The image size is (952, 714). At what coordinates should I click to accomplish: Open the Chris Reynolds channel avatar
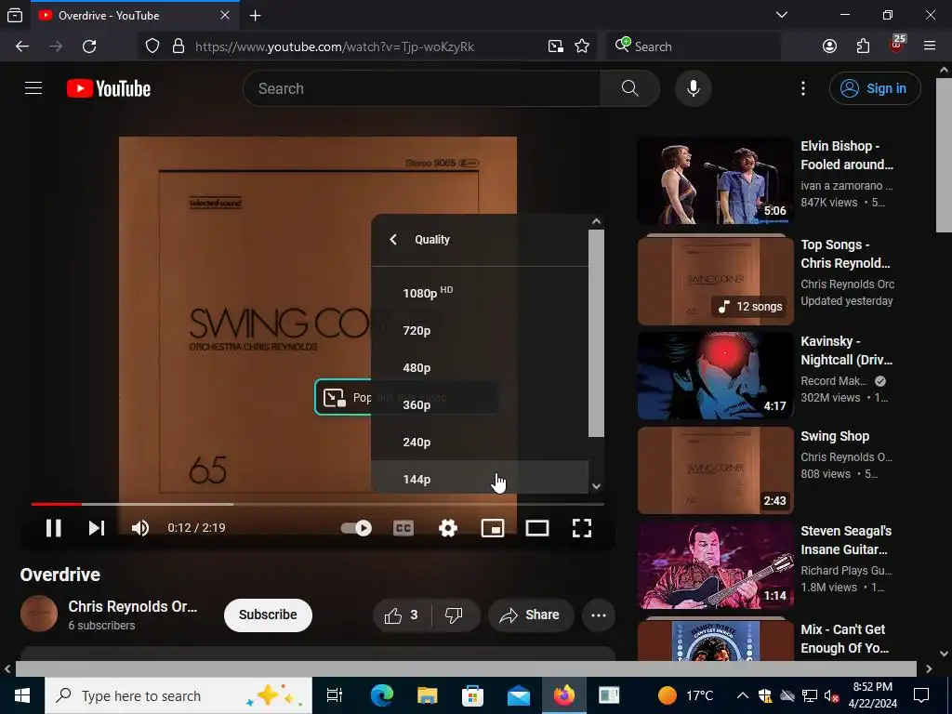(39, 614)
